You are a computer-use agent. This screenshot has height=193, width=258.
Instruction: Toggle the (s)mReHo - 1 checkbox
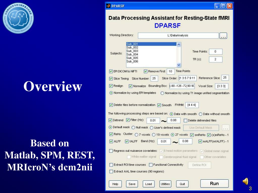point(209,135)
